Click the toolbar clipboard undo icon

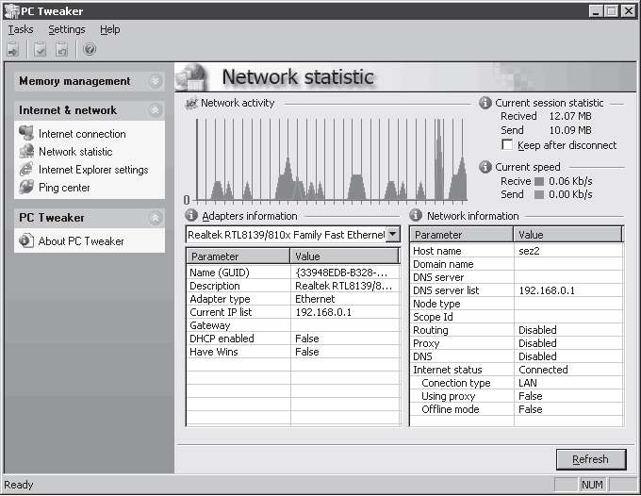point(61,49)
